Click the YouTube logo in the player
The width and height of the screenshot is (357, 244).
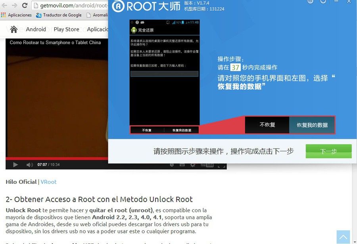coord(207,165)
